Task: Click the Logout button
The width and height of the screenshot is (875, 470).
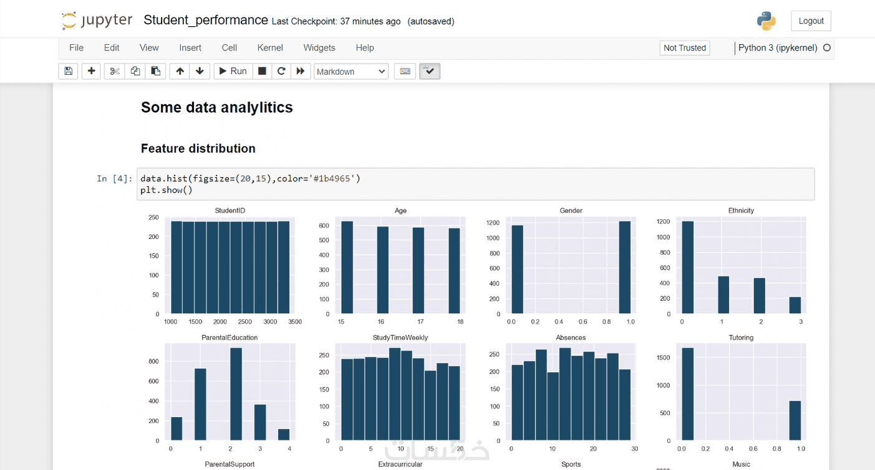Action: [811, 21]
